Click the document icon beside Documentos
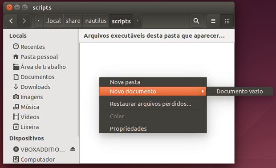The height and width of the screenshot is (168, 276). (x=16, y=77)
